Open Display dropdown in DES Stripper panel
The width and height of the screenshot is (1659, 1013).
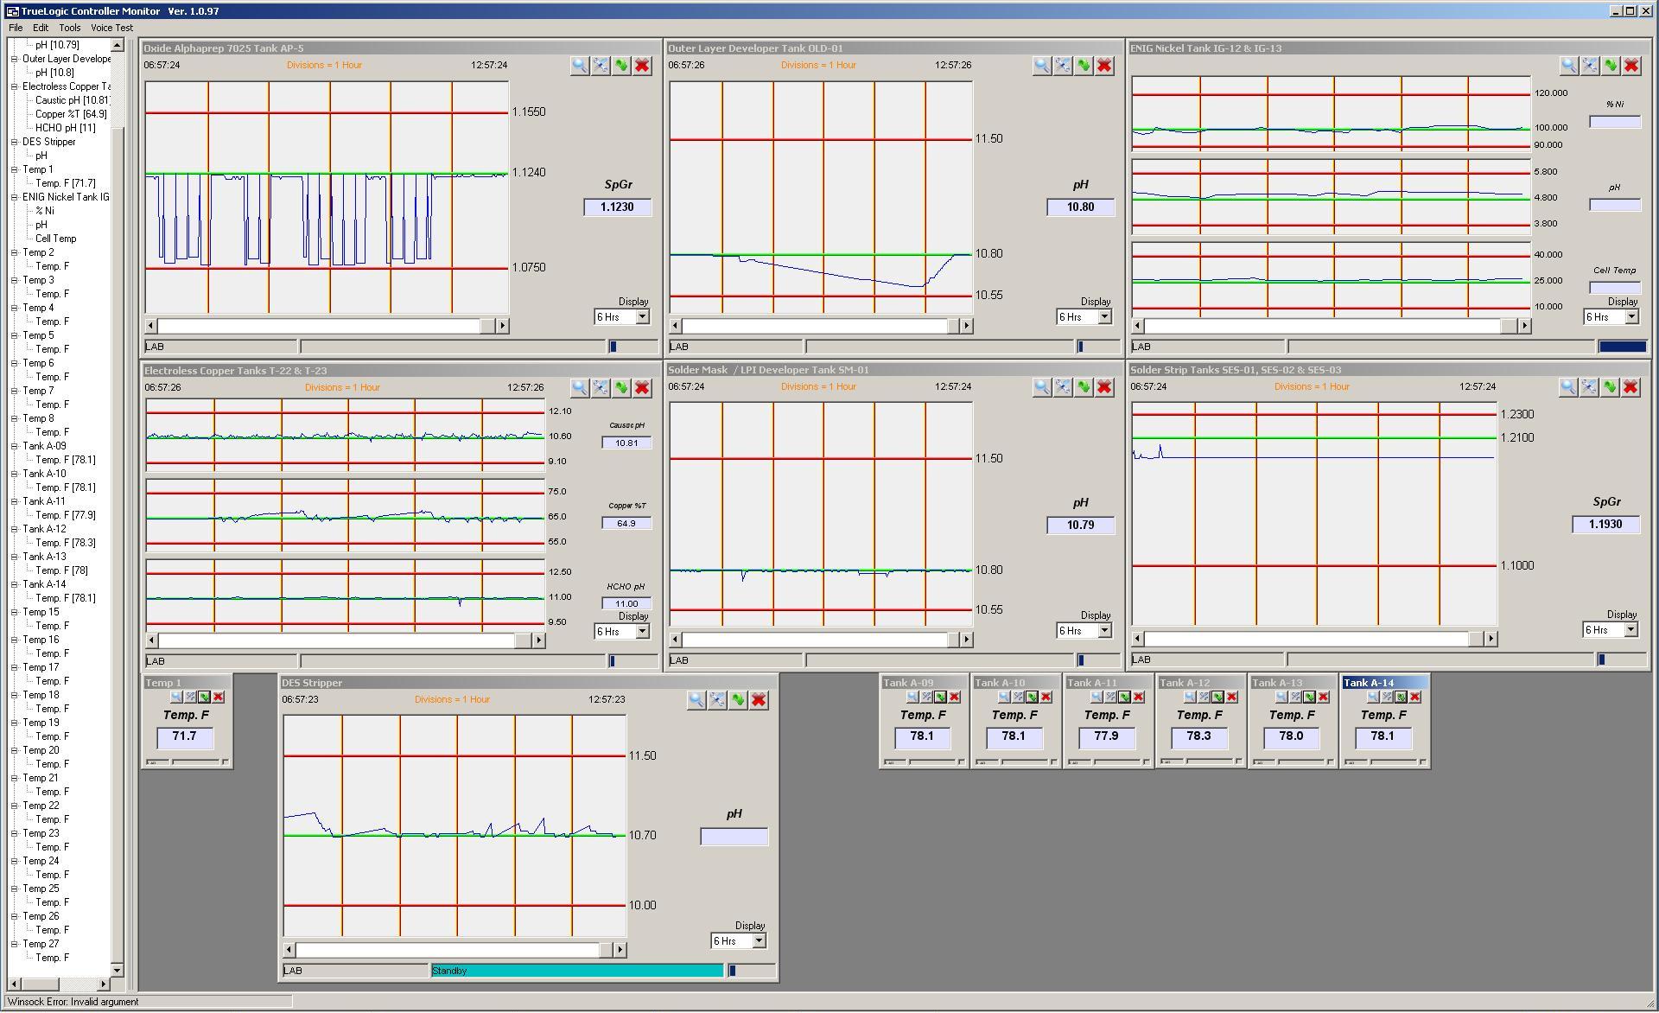[x=759, y=941]
